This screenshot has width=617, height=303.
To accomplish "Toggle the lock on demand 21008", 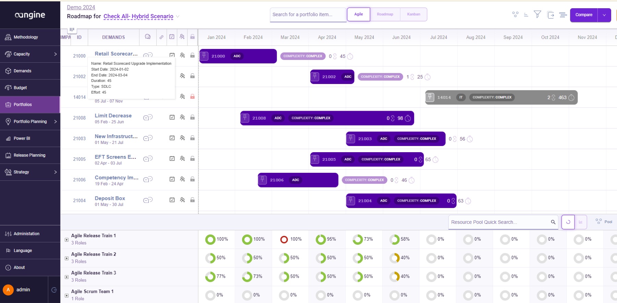I will (193, 117).
